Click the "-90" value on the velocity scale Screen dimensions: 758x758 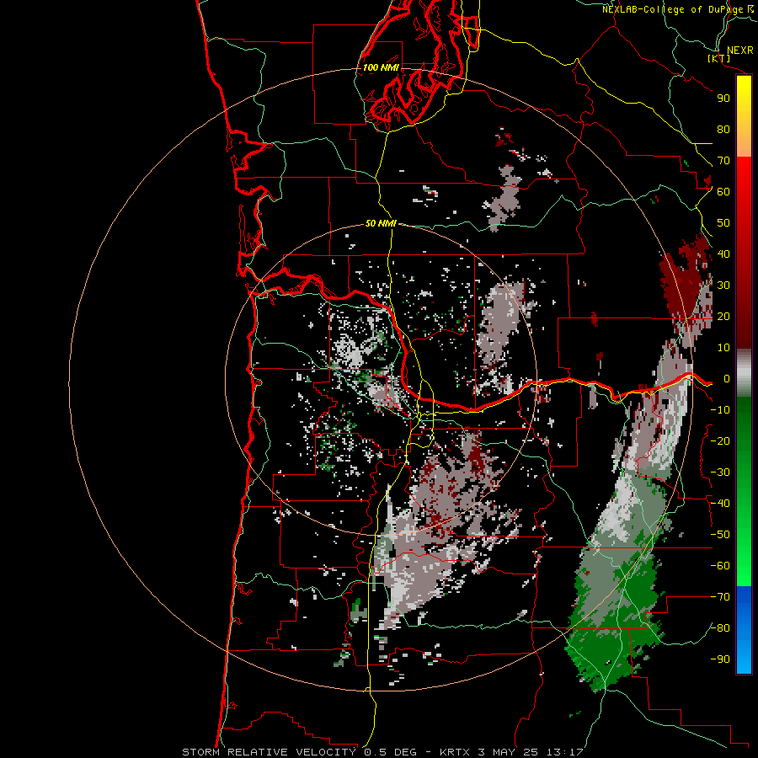point(720,659)
